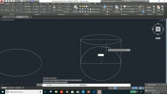Click the Rotation option in command line
Screen dimensions: 167x94
click(x=83, y=85)
